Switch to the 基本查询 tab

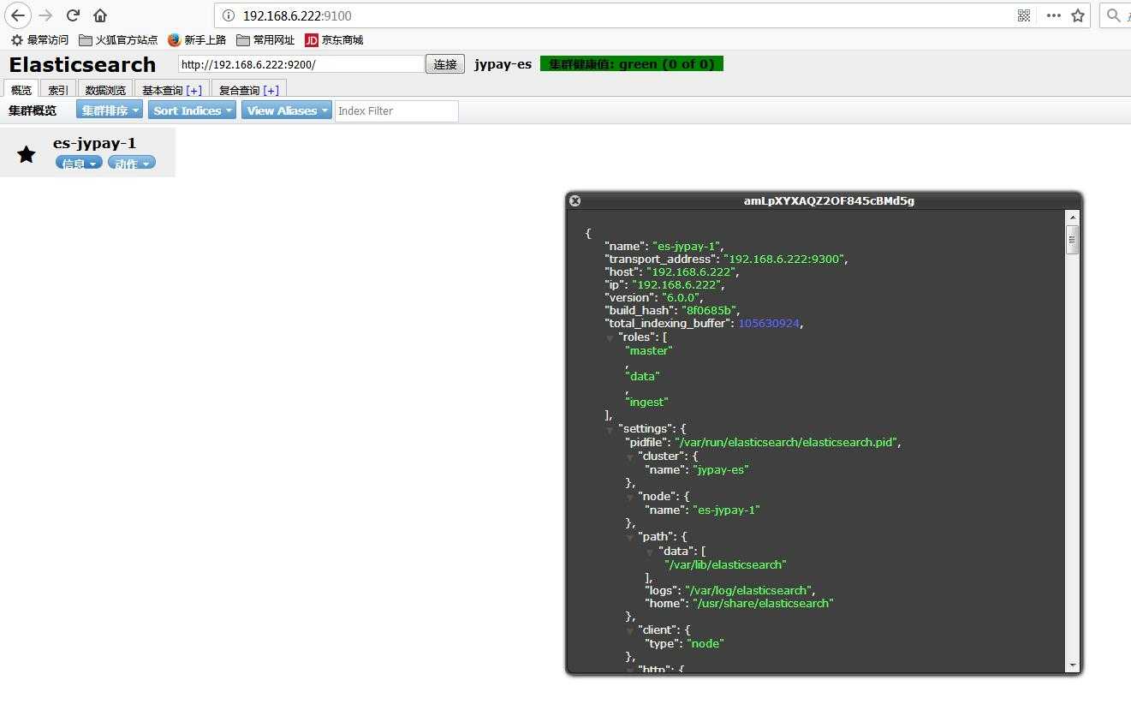163,90
